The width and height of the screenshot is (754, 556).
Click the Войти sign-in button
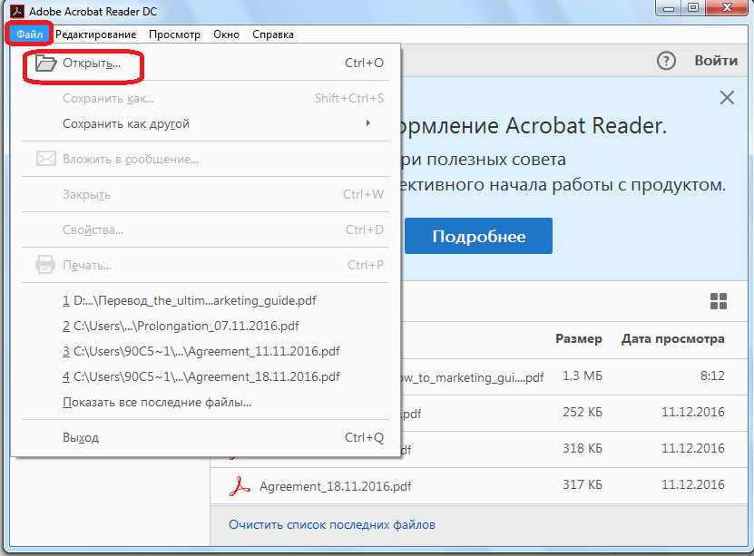click(715, 61)
